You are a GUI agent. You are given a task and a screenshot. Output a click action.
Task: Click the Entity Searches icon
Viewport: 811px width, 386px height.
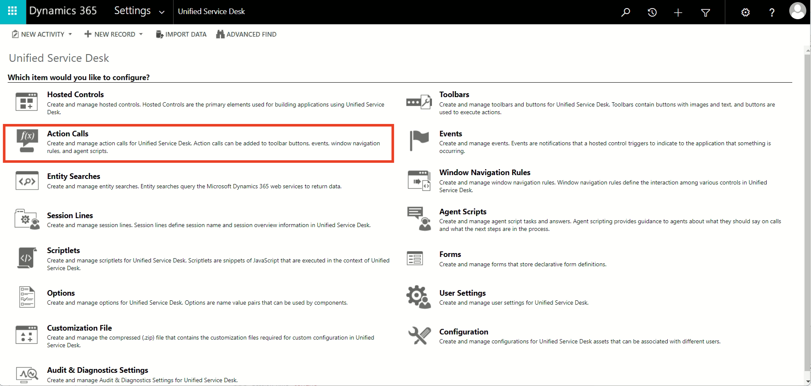click(27, 181)
